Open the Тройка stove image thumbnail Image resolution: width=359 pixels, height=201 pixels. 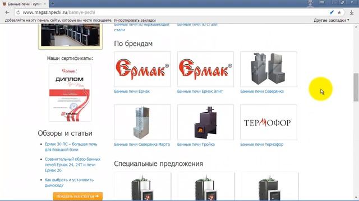pos(205,122)
